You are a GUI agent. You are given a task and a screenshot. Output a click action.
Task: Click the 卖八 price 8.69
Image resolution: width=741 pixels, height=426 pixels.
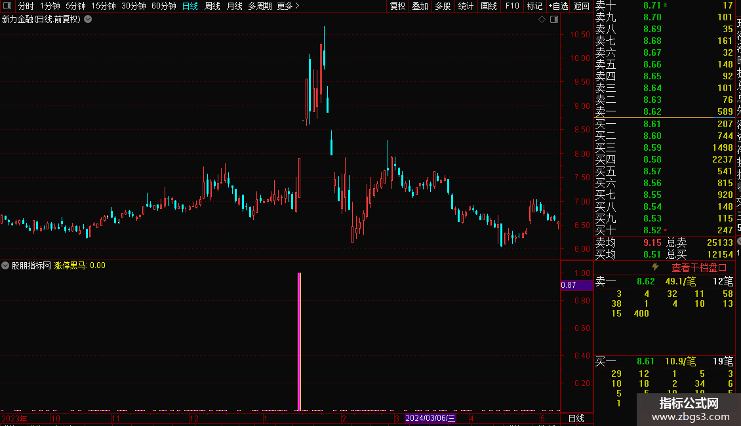[x=652, y=29]
